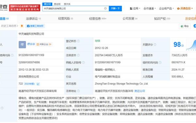Viewport: 196px width, 123px height.
Task: Click the 天眼一下 search button
Action: coord(115,9)
